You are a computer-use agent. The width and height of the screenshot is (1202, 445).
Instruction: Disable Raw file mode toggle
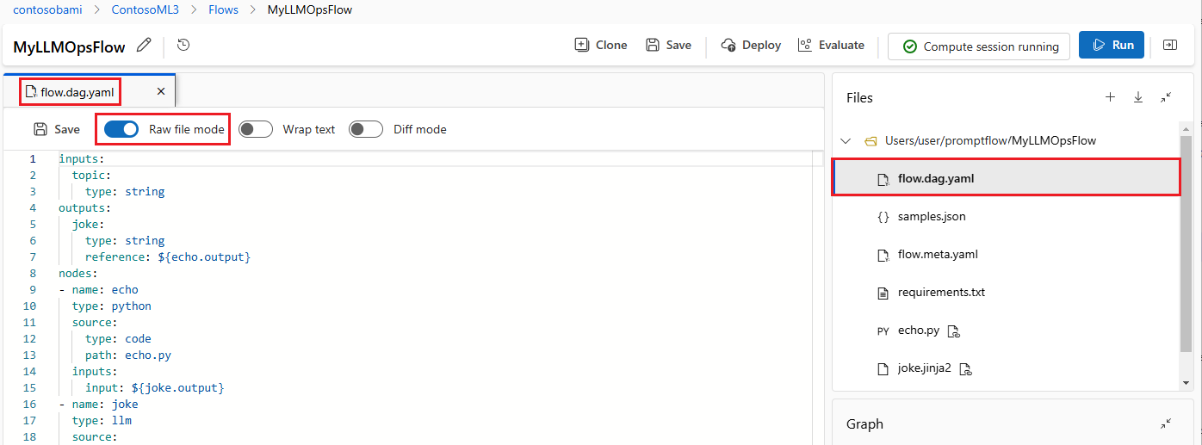(x=121, y=129)
